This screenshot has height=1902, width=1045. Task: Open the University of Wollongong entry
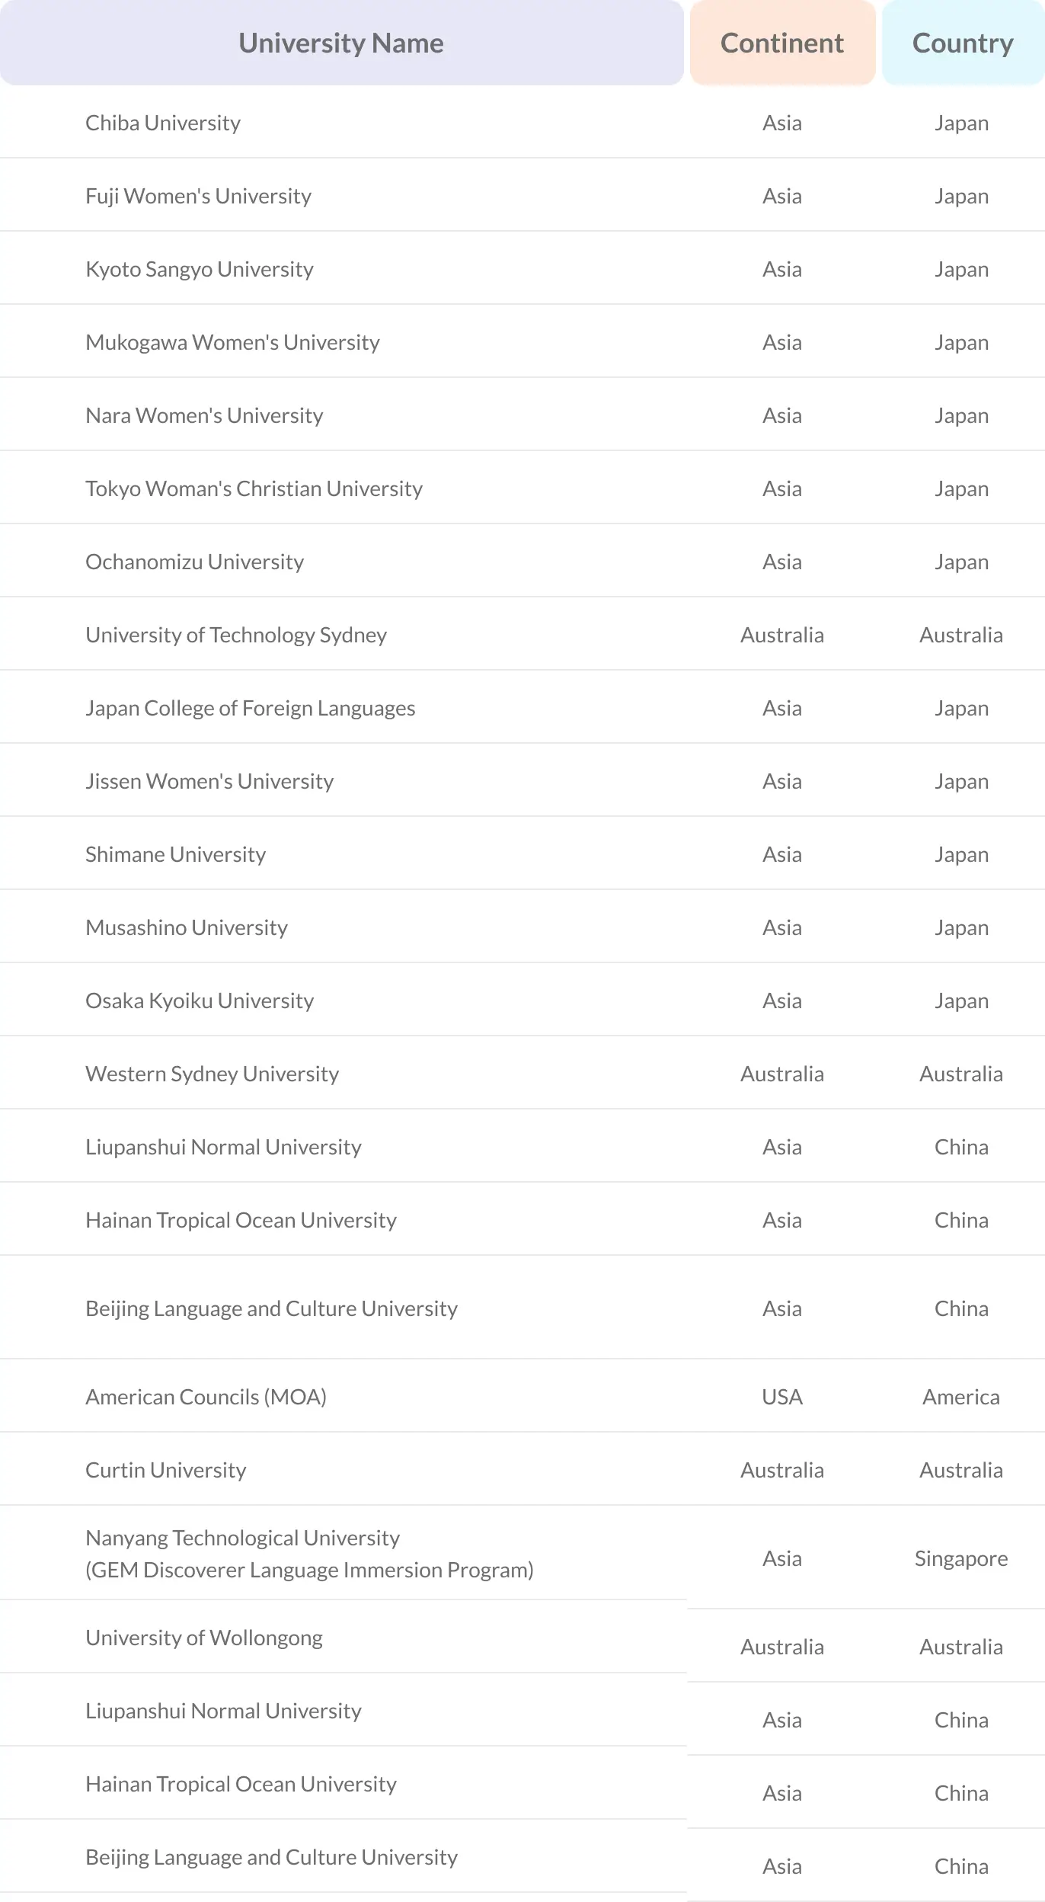[x=204, y=1638]
